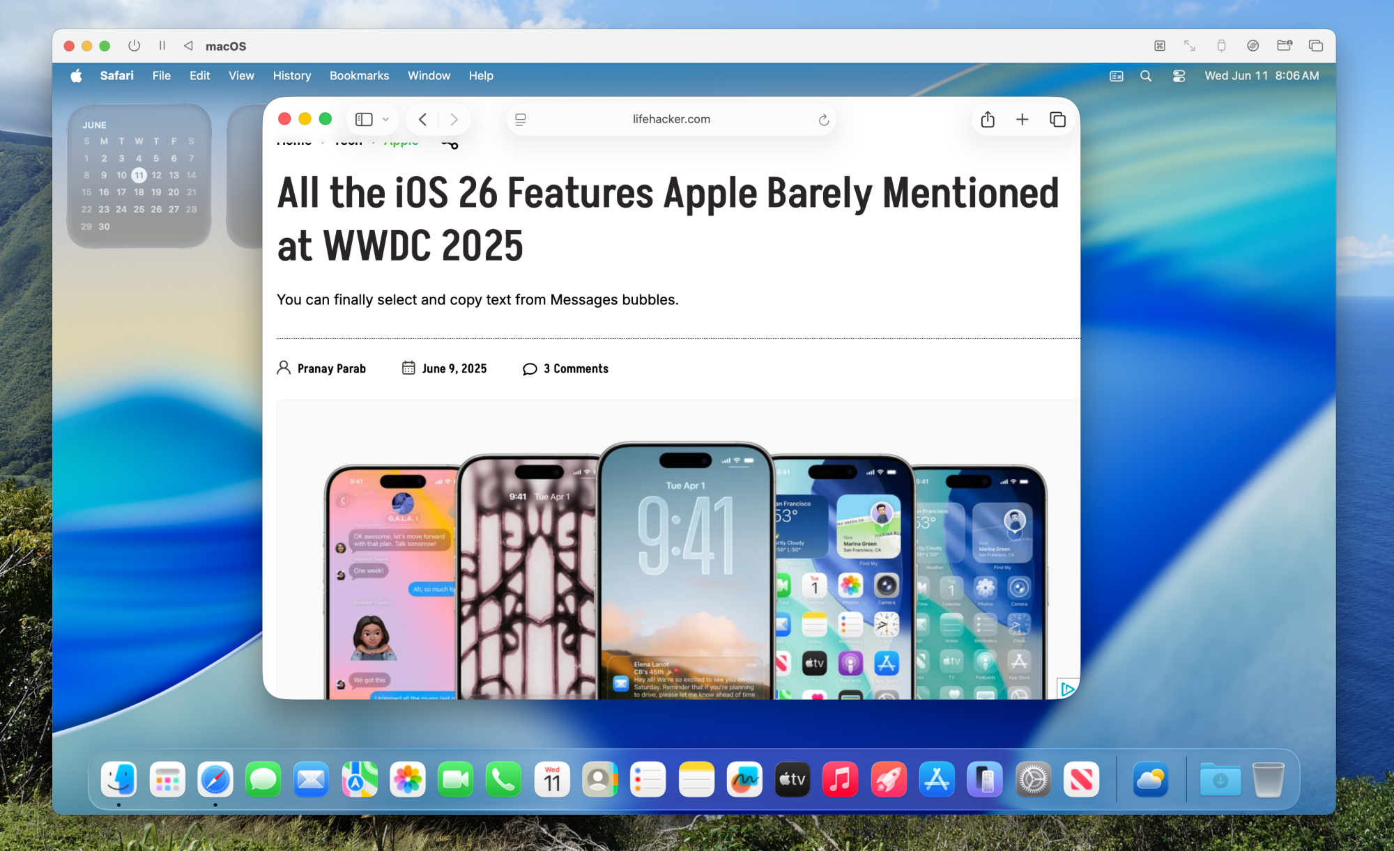Open the File menu
Image resolution: width=1394 pixels, height=851 pixels.
[162, 75]
